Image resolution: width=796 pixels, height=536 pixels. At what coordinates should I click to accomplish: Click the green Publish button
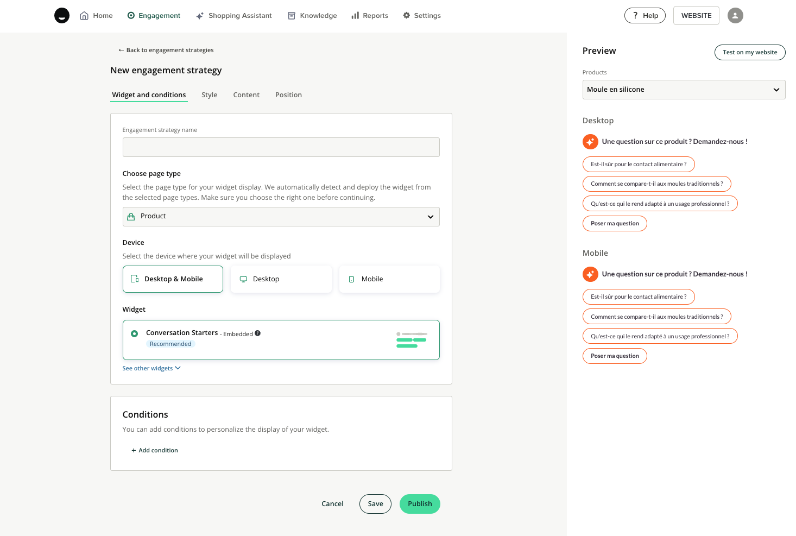click(420, 504)
